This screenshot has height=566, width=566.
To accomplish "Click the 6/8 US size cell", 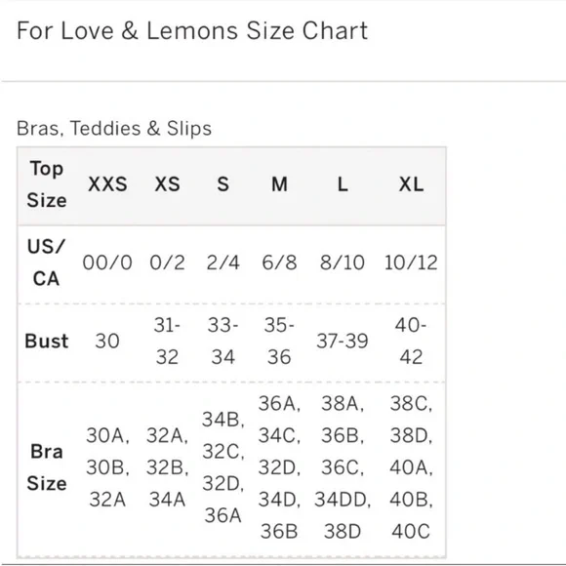I will point(279,263).
